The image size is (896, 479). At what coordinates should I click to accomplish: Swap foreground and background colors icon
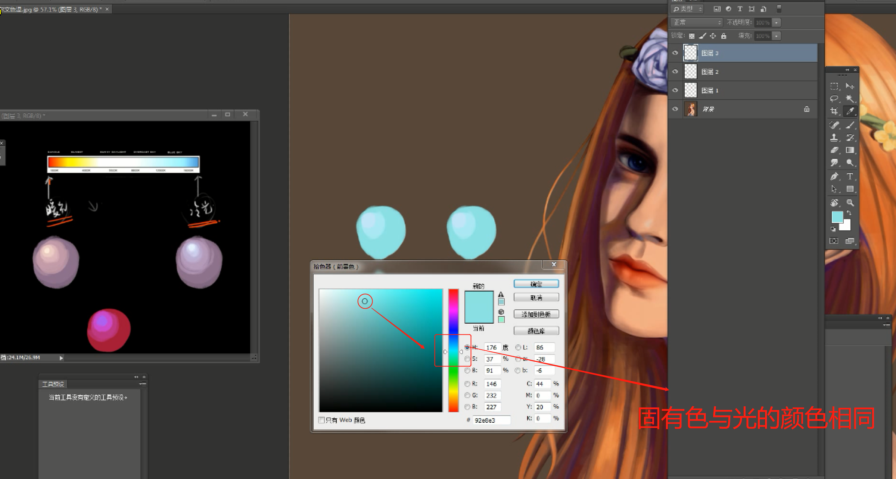[849, 212]
